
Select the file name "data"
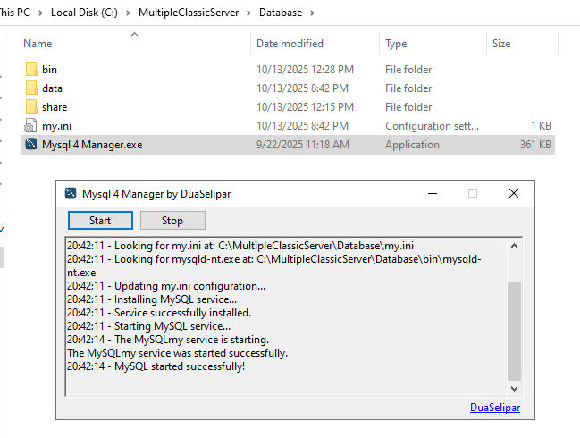point(52,88)
